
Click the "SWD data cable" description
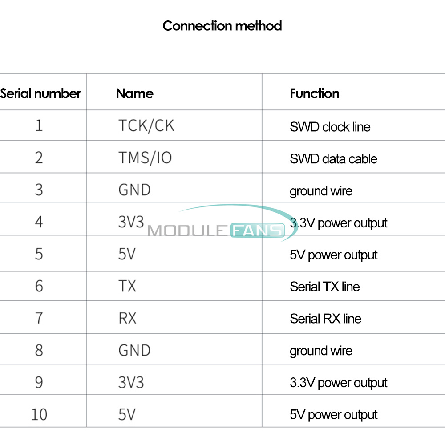click(333, 159)
